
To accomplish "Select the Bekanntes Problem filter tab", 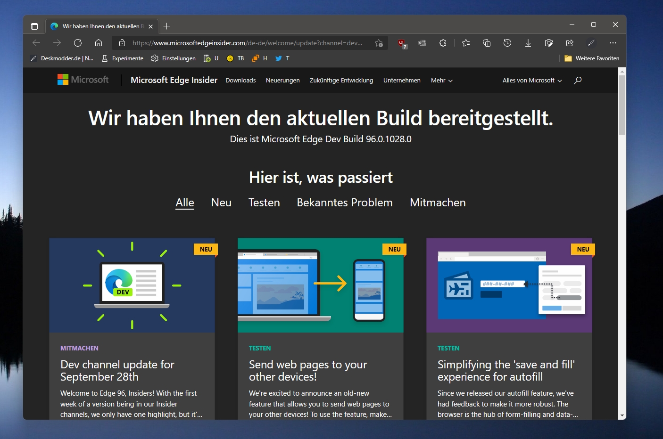I will point(345,203).
